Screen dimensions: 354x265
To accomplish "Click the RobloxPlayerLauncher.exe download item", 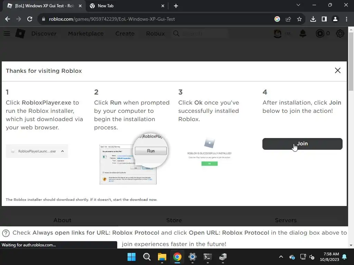I will click(37, 151).
